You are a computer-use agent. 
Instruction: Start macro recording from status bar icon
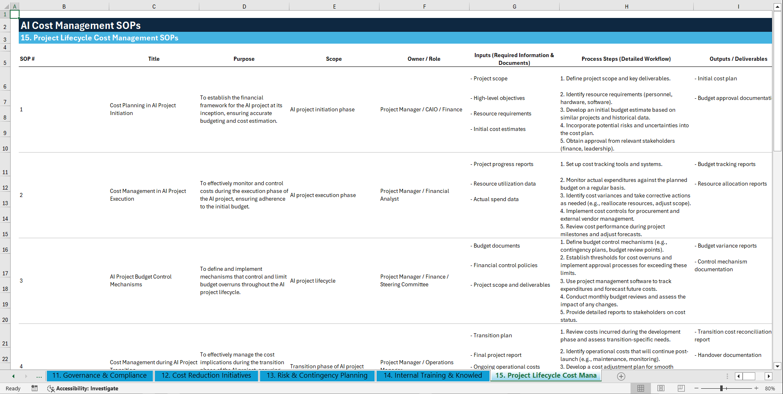pyautogui.click(x=35, y=388)
